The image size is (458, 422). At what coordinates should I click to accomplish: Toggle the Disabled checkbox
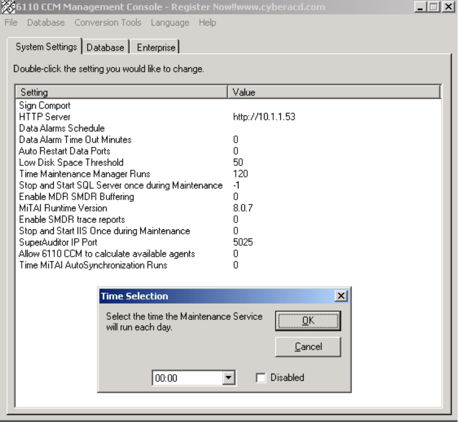click(x=261, y=378)
